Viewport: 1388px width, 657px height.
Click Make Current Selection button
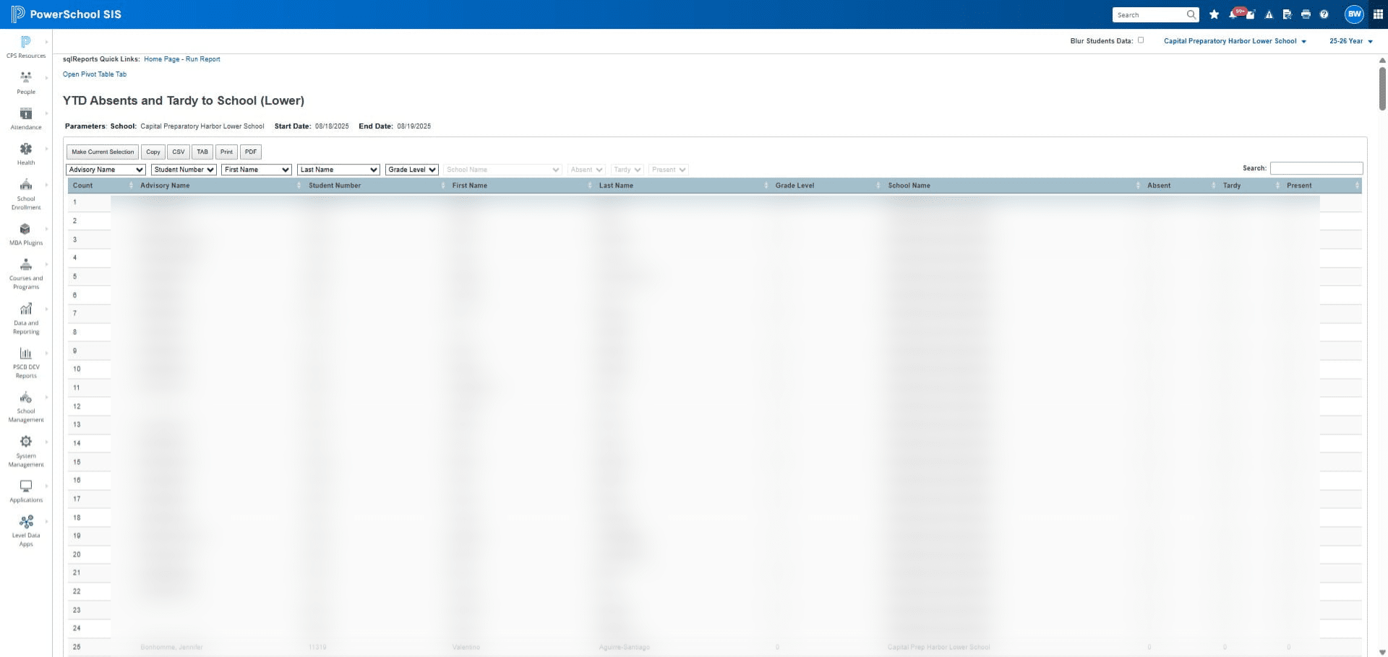[x=103, y=152]
